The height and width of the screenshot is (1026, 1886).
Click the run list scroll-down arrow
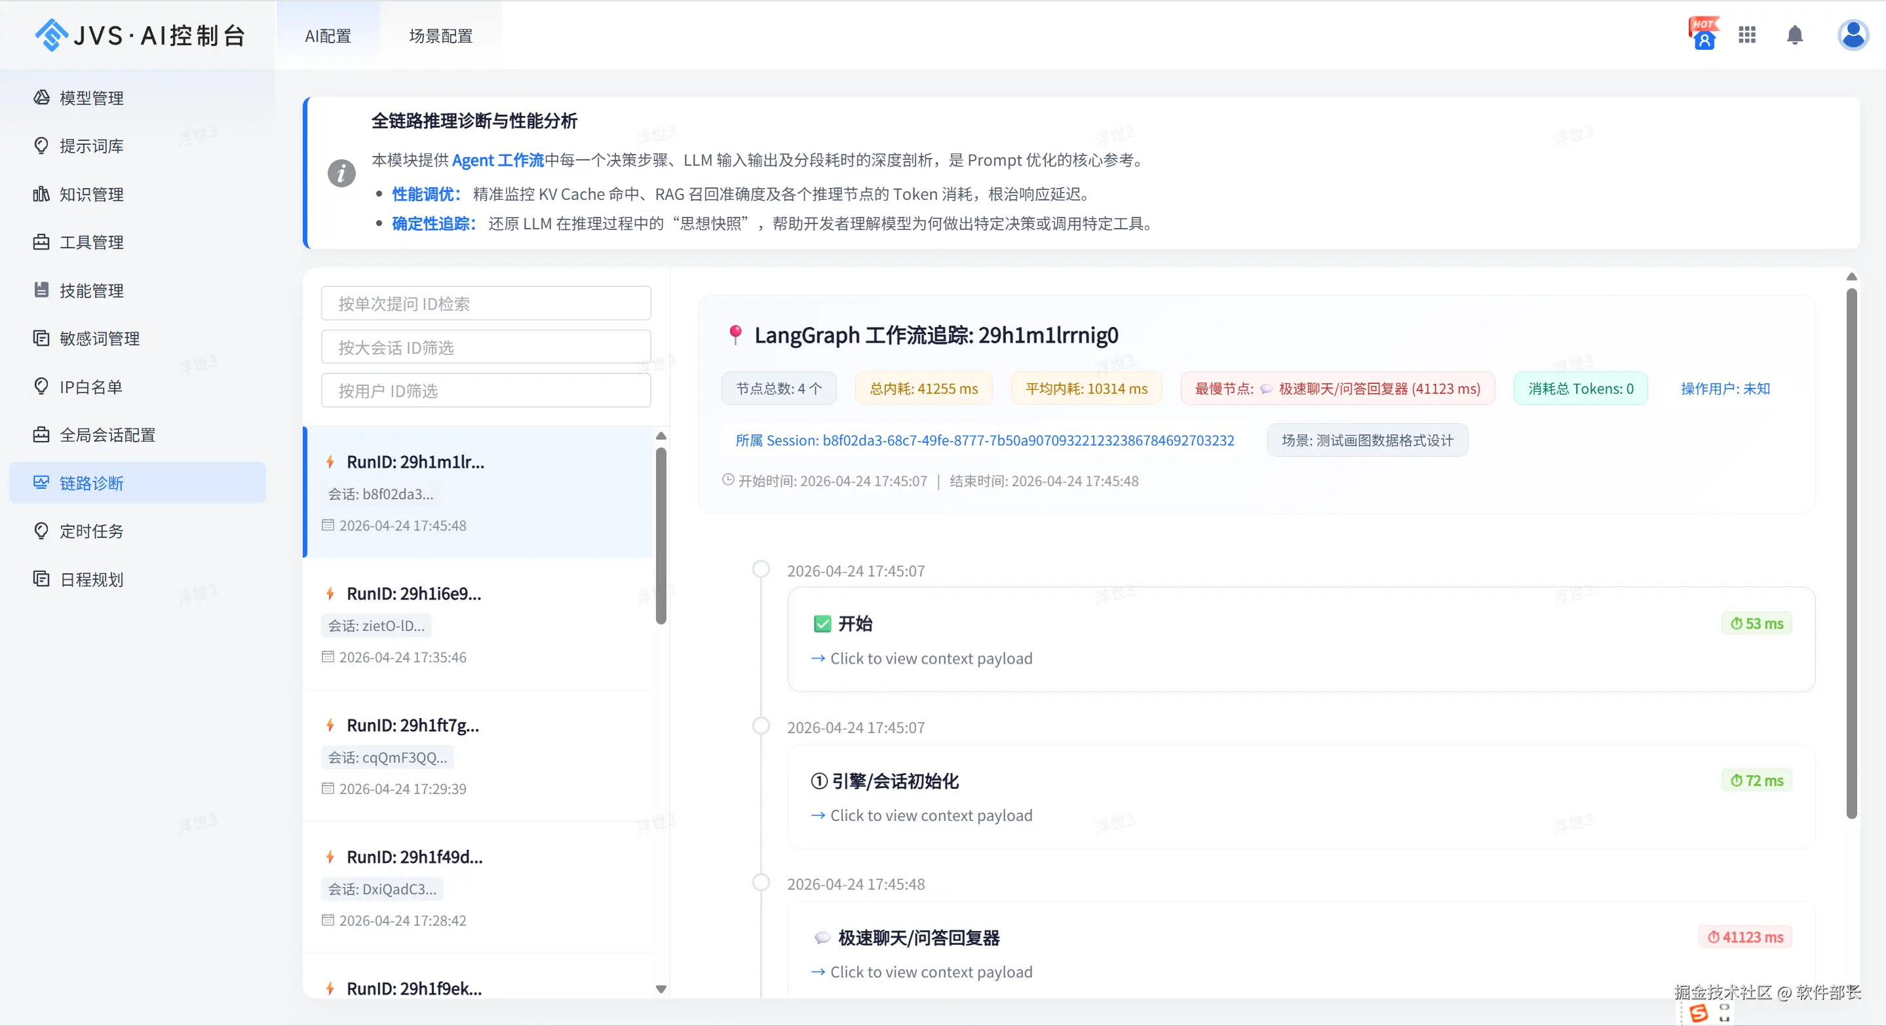[661, 989]
